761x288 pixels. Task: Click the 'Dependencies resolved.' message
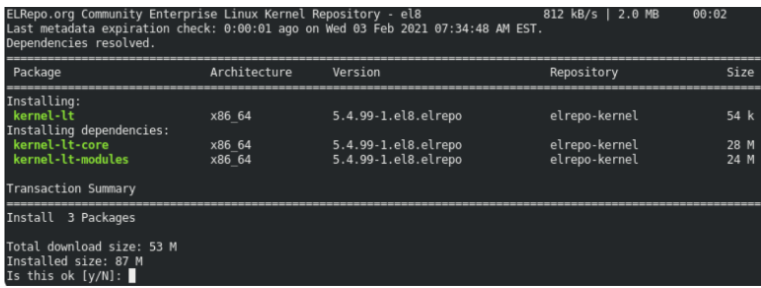click(81, 43)
